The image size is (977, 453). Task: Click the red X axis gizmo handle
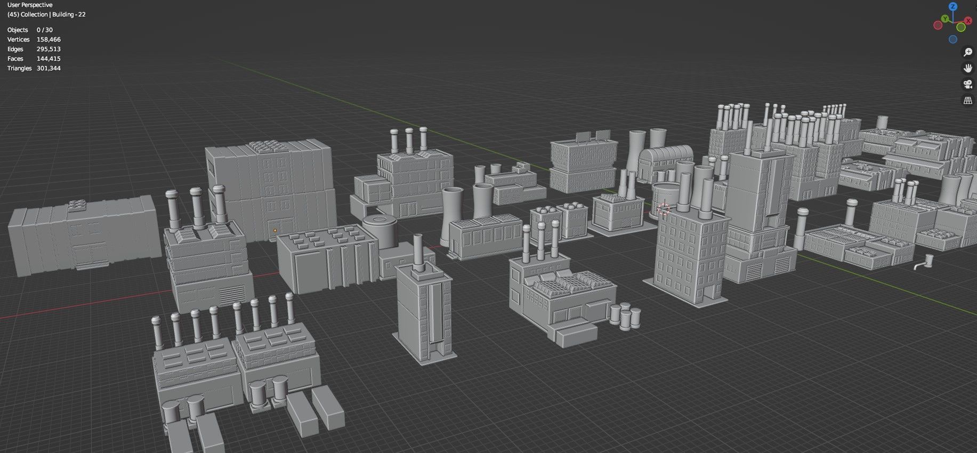[968, 21]
